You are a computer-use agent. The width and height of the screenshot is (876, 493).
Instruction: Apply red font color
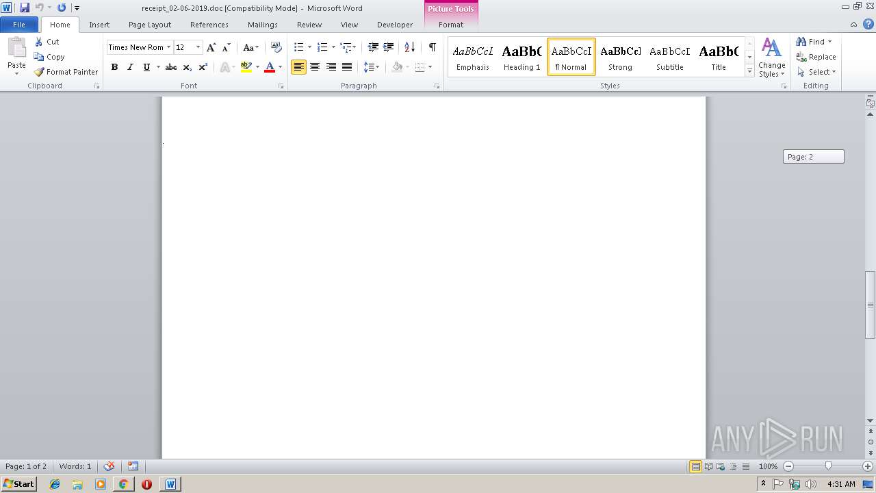[x=269, y=67]
